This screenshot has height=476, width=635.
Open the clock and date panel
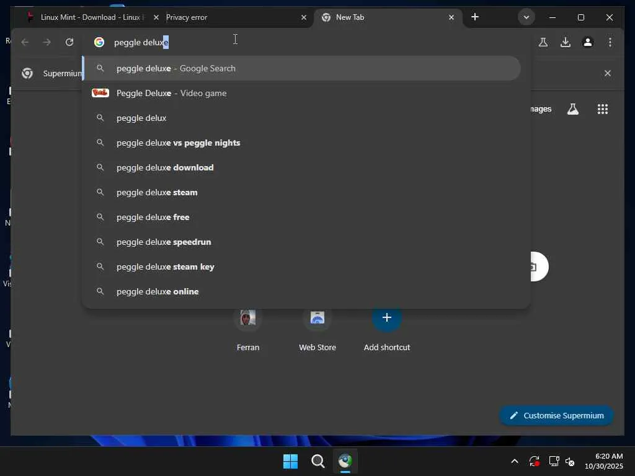(x=604, y=461)
